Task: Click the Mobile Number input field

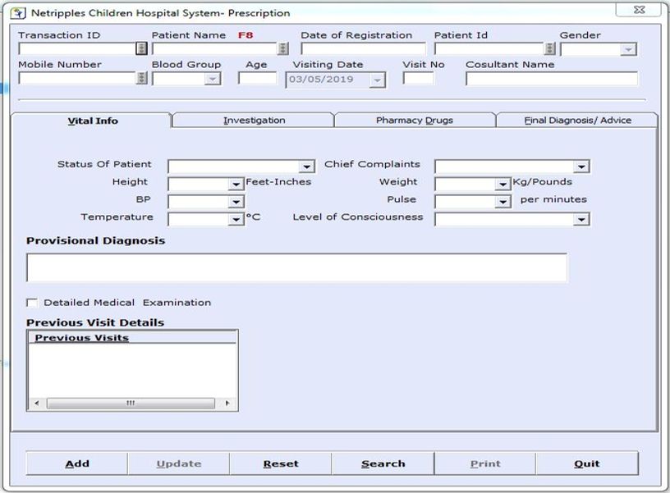Action: tap(77, 78)
